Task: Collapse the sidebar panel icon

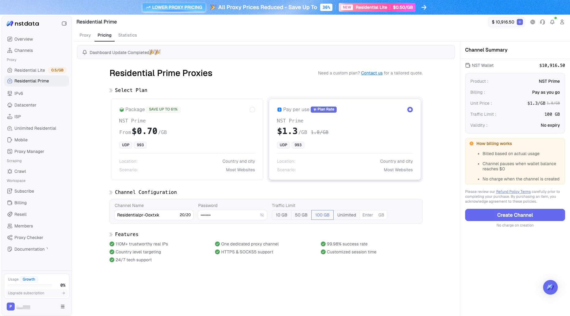Action: click(x=64, y=24)
